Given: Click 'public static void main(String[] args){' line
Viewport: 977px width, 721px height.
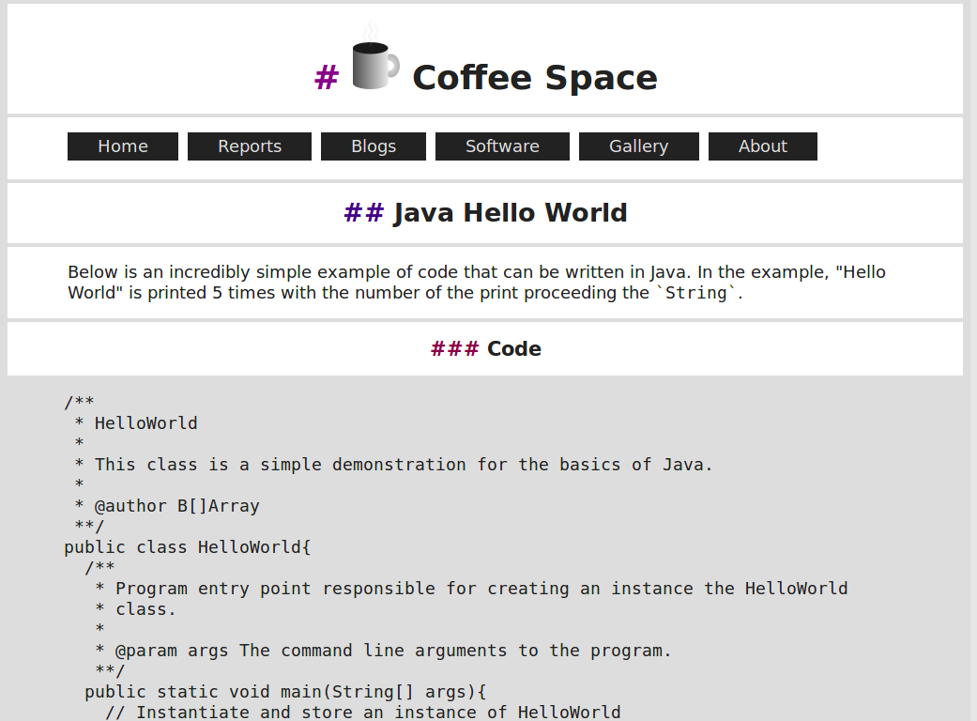Looking at the screenshot, I should [x=285, y=692].
